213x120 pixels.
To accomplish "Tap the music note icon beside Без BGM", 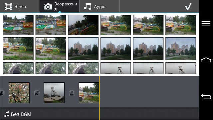I will click(x=7, y=114).
